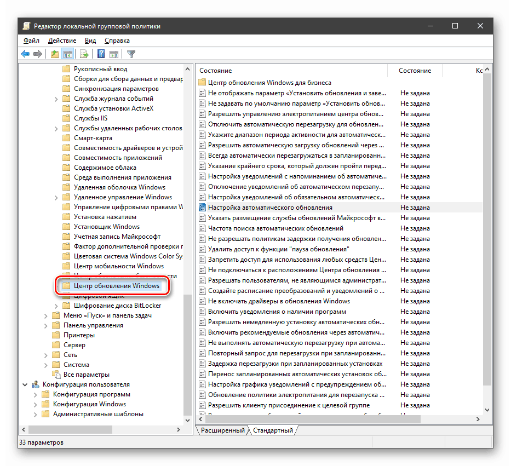Switch to the Стандартный tab
Viewport: 511px width, 466px height.
273,430
